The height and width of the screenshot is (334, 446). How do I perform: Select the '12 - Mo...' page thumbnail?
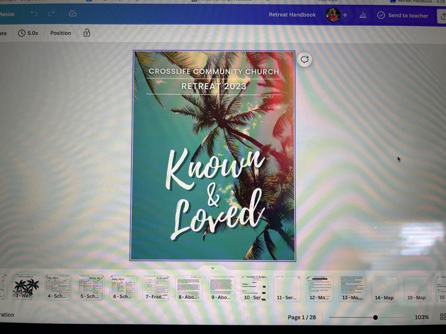click(320, 289)
